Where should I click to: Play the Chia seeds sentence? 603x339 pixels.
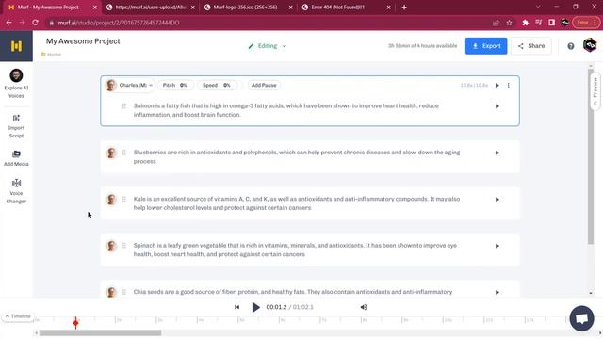497,293
